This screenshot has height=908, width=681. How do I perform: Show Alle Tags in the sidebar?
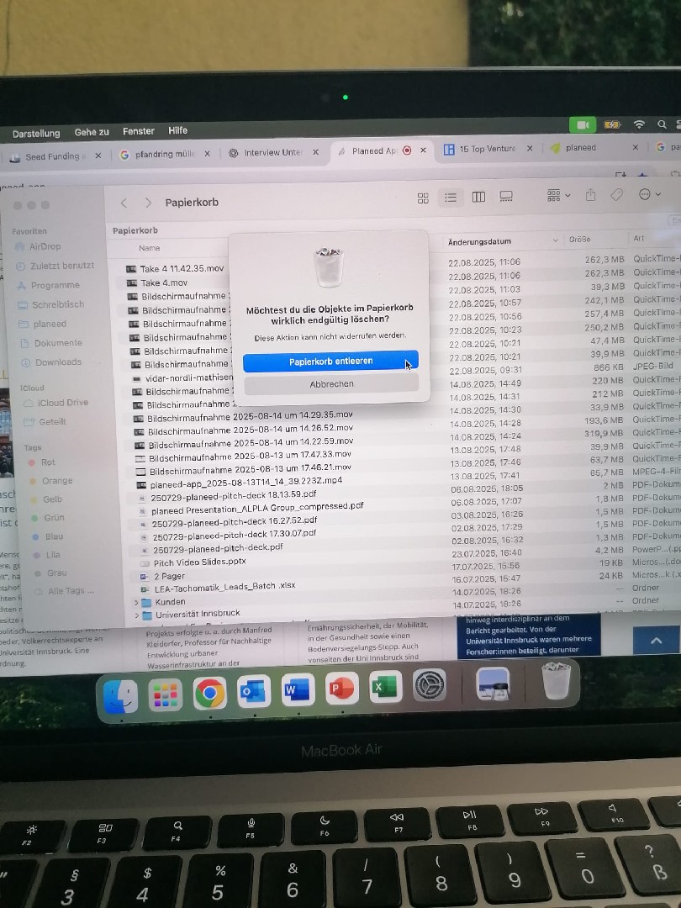(x=64, y=591)
